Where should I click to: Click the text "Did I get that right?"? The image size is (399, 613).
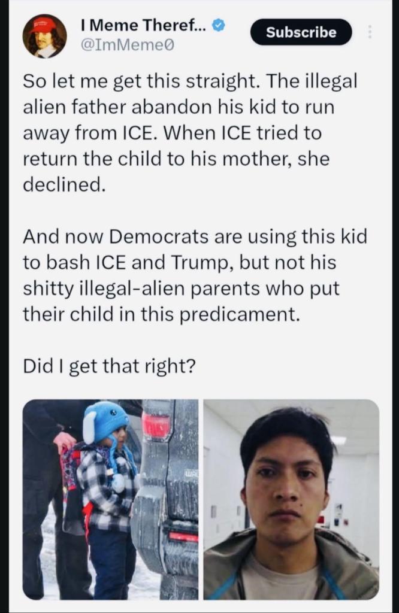point(109,366)
